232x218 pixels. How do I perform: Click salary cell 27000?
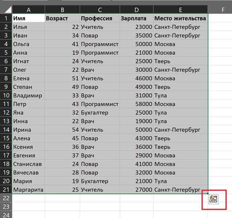coord(136,190)
